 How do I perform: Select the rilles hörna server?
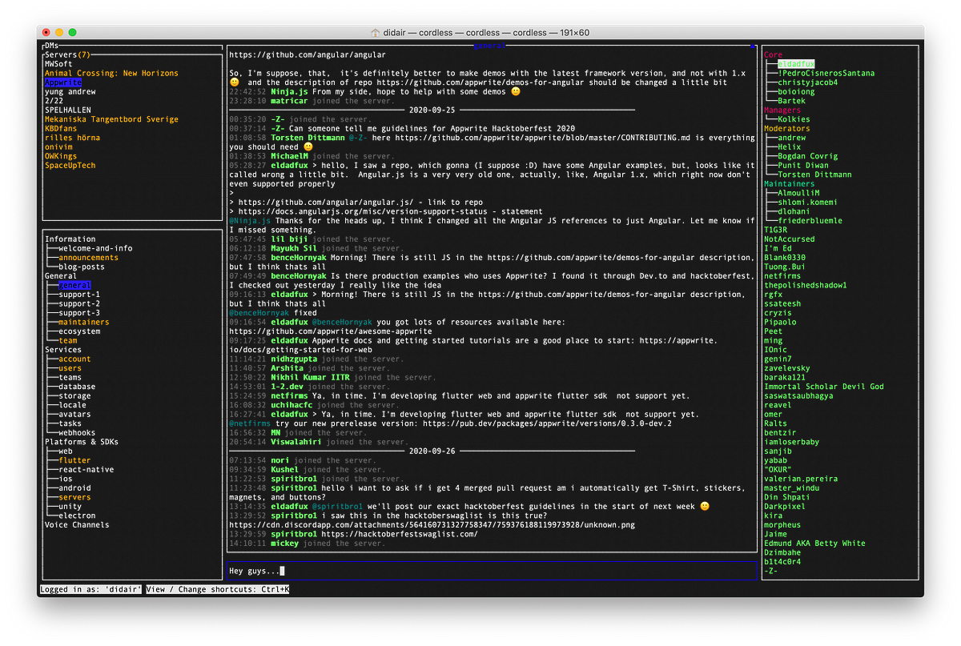tap(73, 138)
